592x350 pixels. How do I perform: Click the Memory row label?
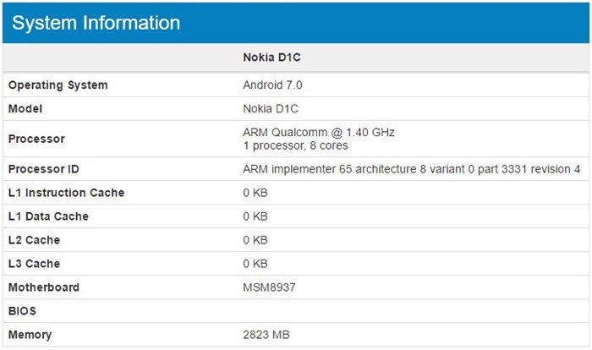pyautogui.click(x=30, y=335)
